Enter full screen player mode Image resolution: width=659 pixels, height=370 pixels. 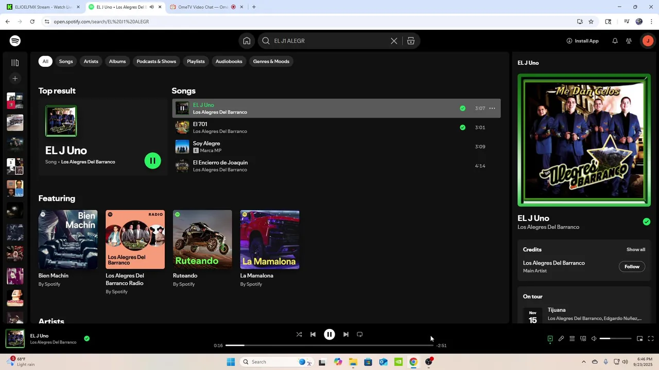[651, 339]
